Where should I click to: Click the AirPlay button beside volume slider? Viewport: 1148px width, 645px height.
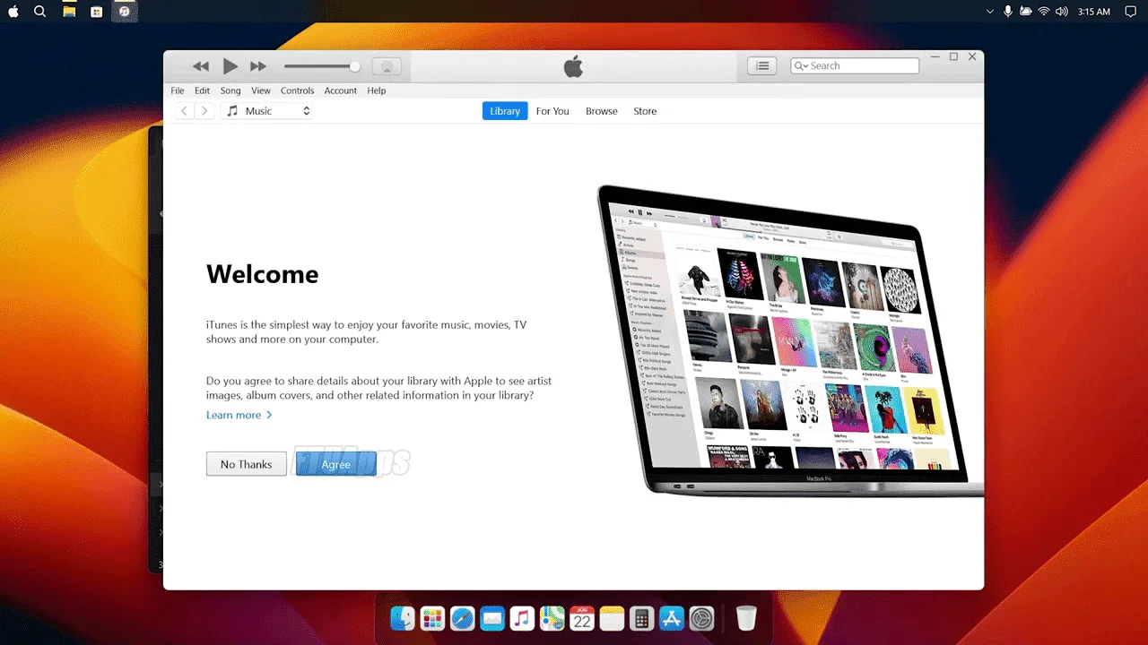pyautogui.click(x=387, y=66)
